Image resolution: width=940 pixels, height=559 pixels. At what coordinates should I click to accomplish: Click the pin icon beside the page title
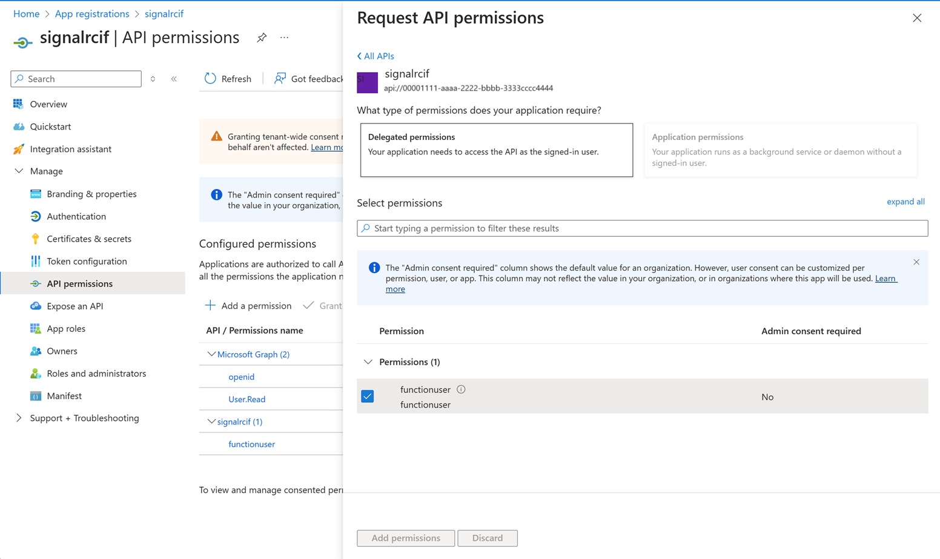(x=262, y=38)
